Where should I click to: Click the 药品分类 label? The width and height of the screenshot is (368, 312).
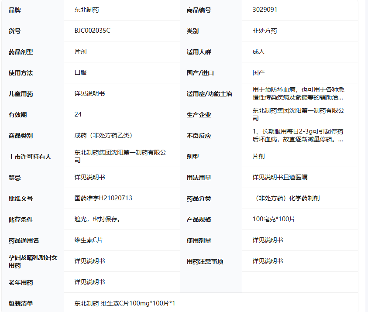pos(199,199)
